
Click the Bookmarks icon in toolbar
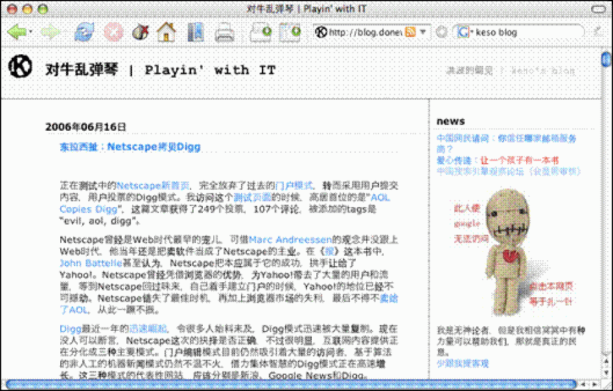click(x=194, y=32)
